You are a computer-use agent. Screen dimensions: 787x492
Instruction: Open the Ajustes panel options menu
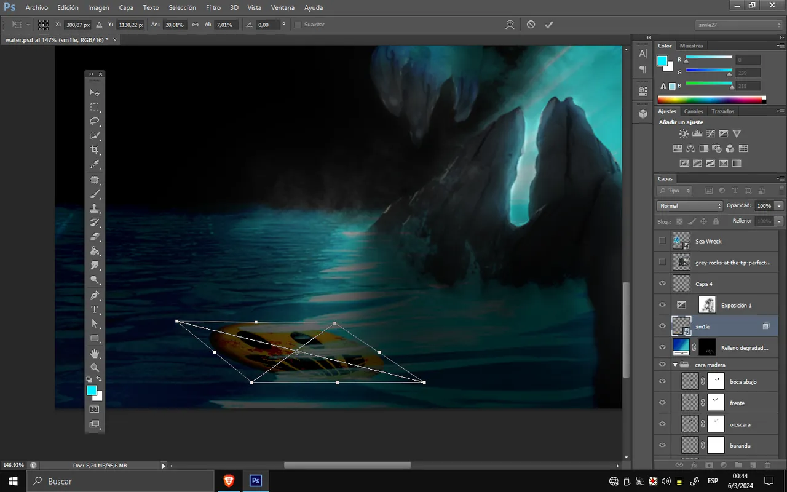pos(780,111)
